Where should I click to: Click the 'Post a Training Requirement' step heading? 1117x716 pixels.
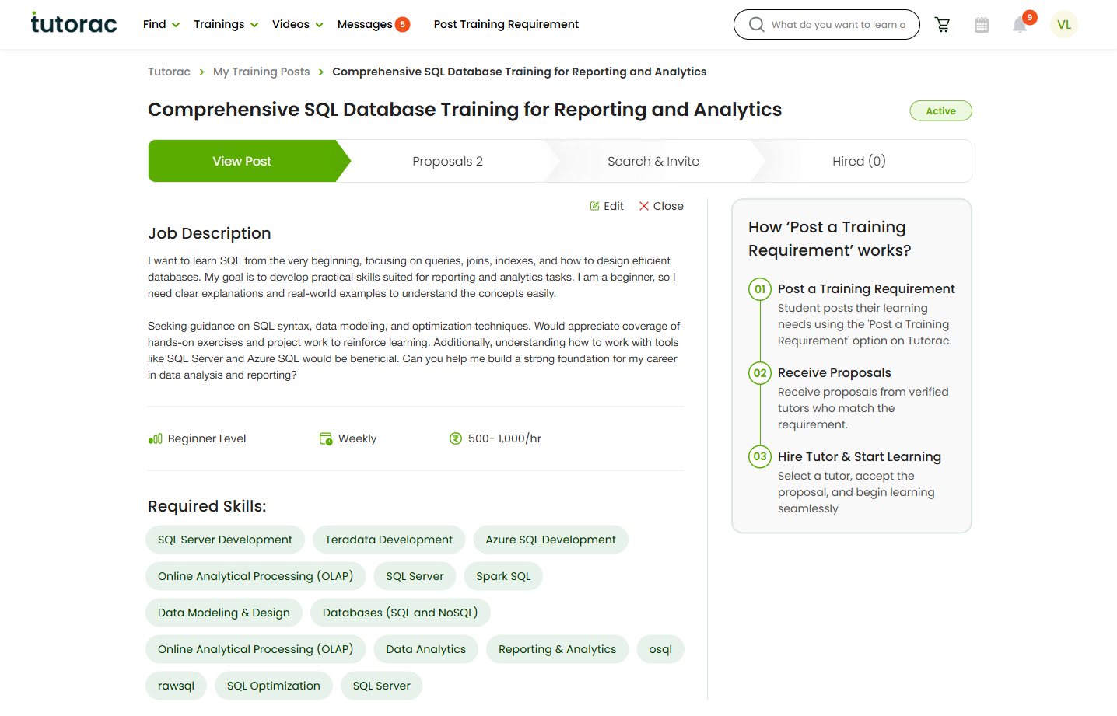click(x=867, y=288)
